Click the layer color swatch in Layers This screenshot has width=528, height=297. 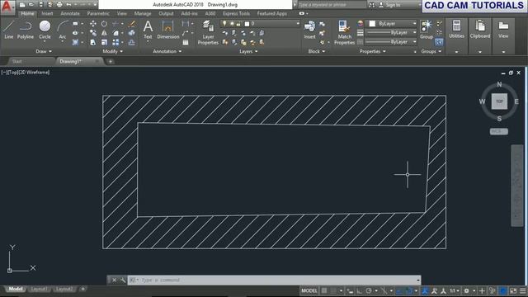(247, 24)
